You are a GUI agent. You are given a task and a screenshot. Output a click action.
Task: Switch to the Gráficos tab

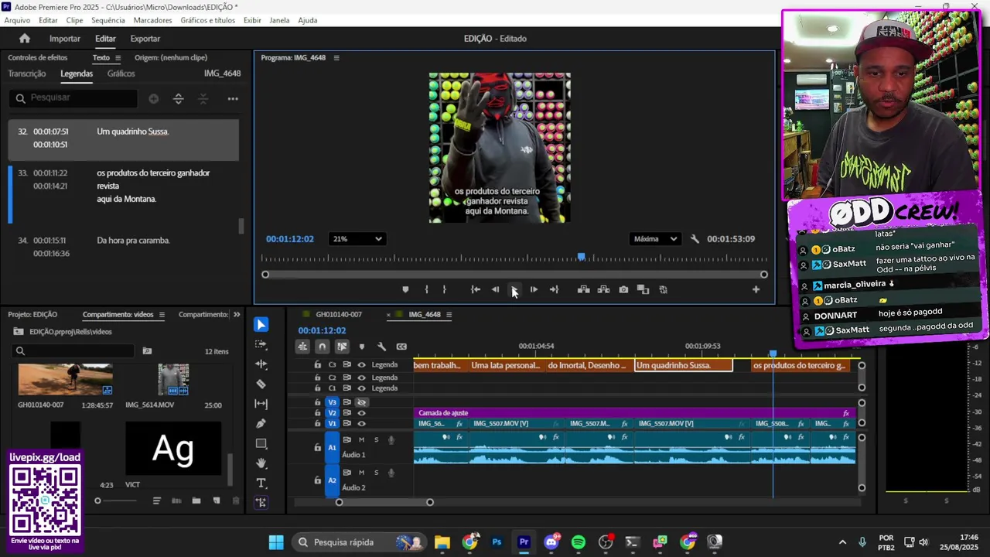point(121,73)
